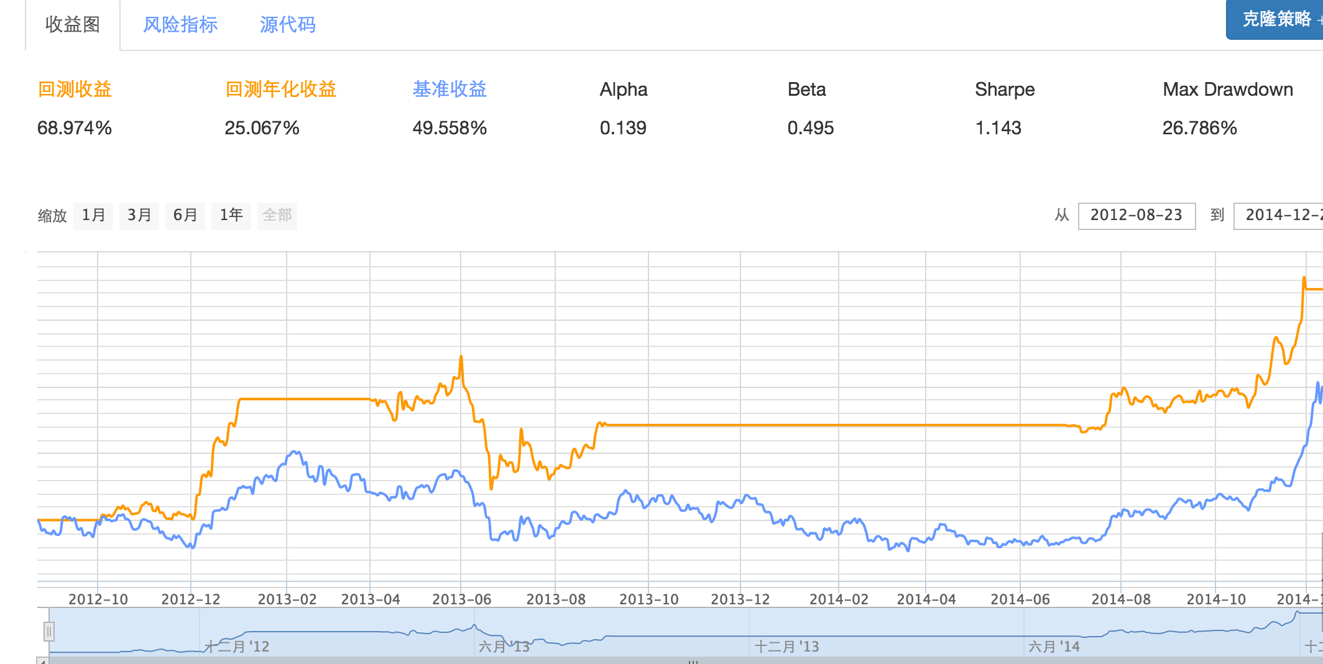Screen dimensions: 1323x664
Task: Open the 源代码 tab
Action: coord(287,25)
